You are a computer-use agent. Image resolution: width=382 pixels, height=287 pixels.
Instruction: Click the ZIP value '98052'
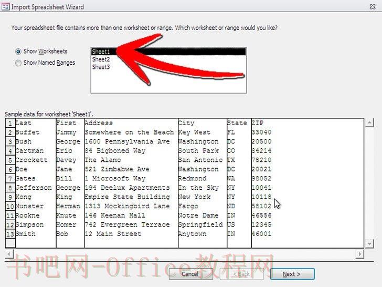tap(261, 179)
